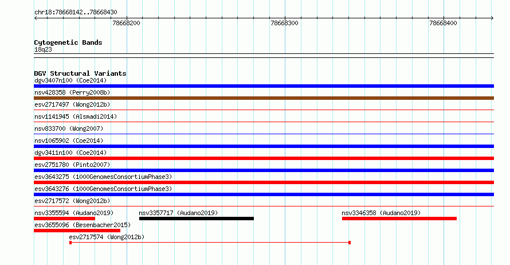Select the blue nsv1065902 variant bar
The width and height of the screenshot is (510, 265).
pyautogui.click(x=264, y=146)
